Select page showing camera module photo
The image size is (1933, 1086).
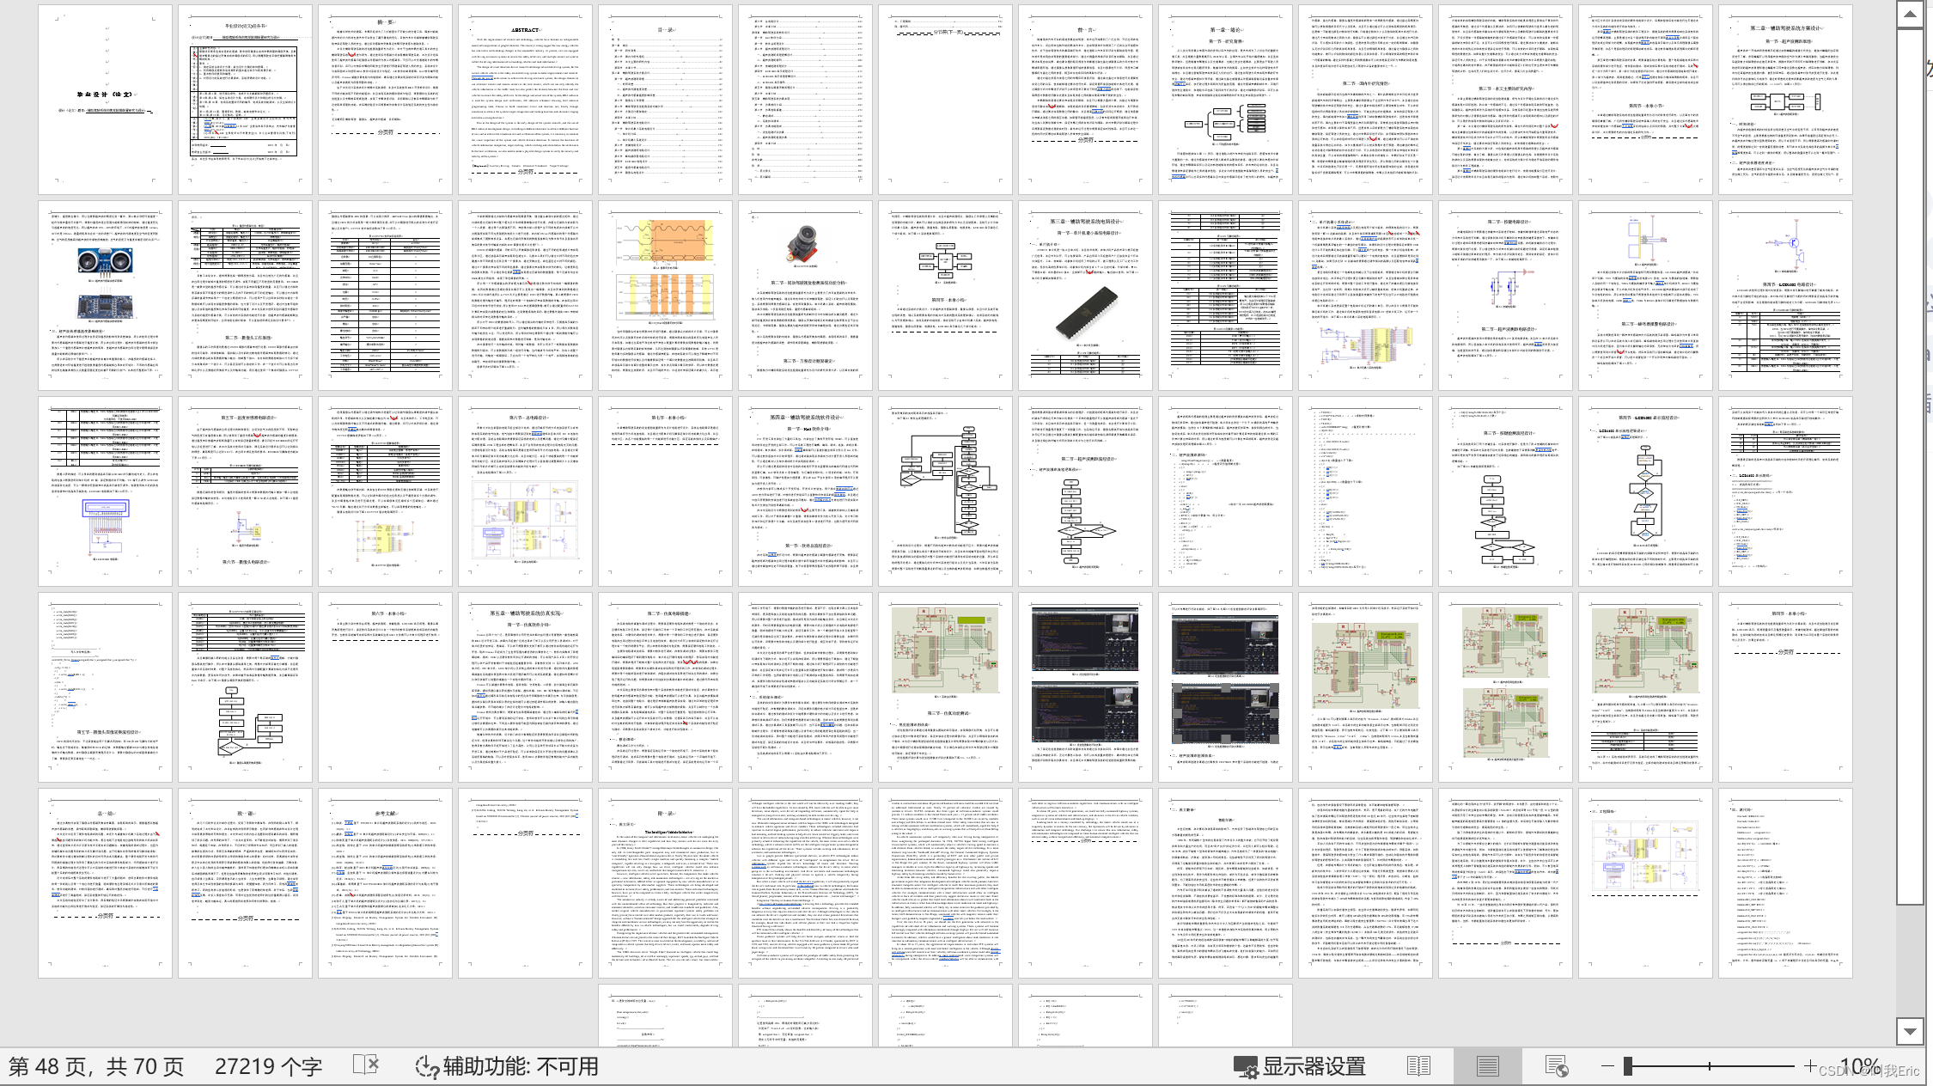tap(806, 296)
